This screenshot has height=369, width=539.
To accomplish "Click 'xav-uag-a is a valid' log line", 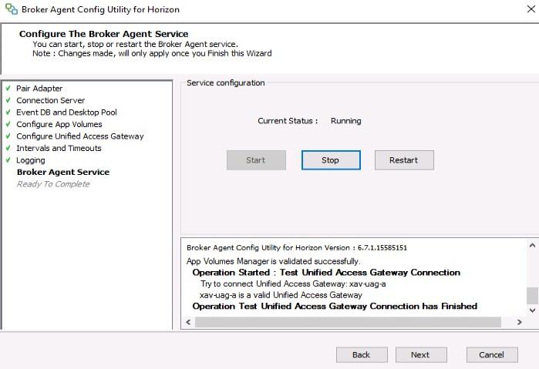I will [281, 295].
